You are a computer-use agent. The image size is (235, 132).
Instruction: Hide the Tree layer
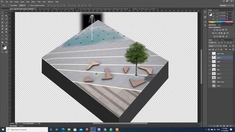point(210,66)
